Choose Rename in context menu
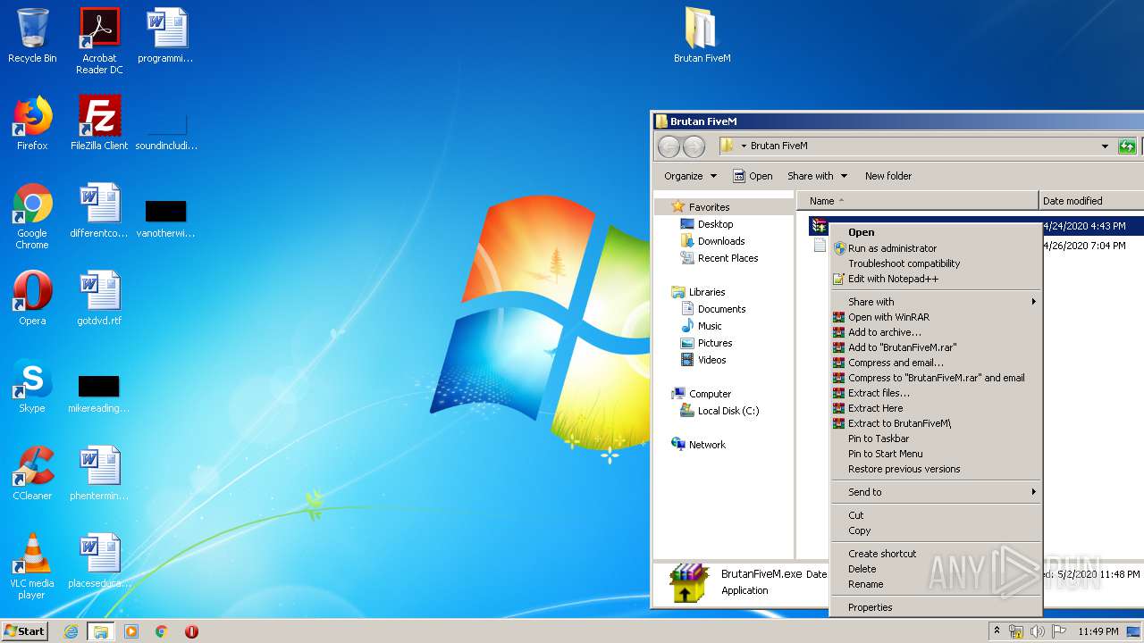This screenshot has height=643, width=1144. click(x=936, y=584)
